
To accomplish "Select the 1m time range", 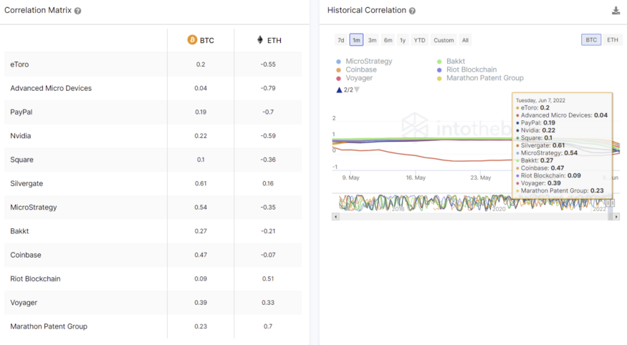I will pyautogui.click(x=356, y=40).
